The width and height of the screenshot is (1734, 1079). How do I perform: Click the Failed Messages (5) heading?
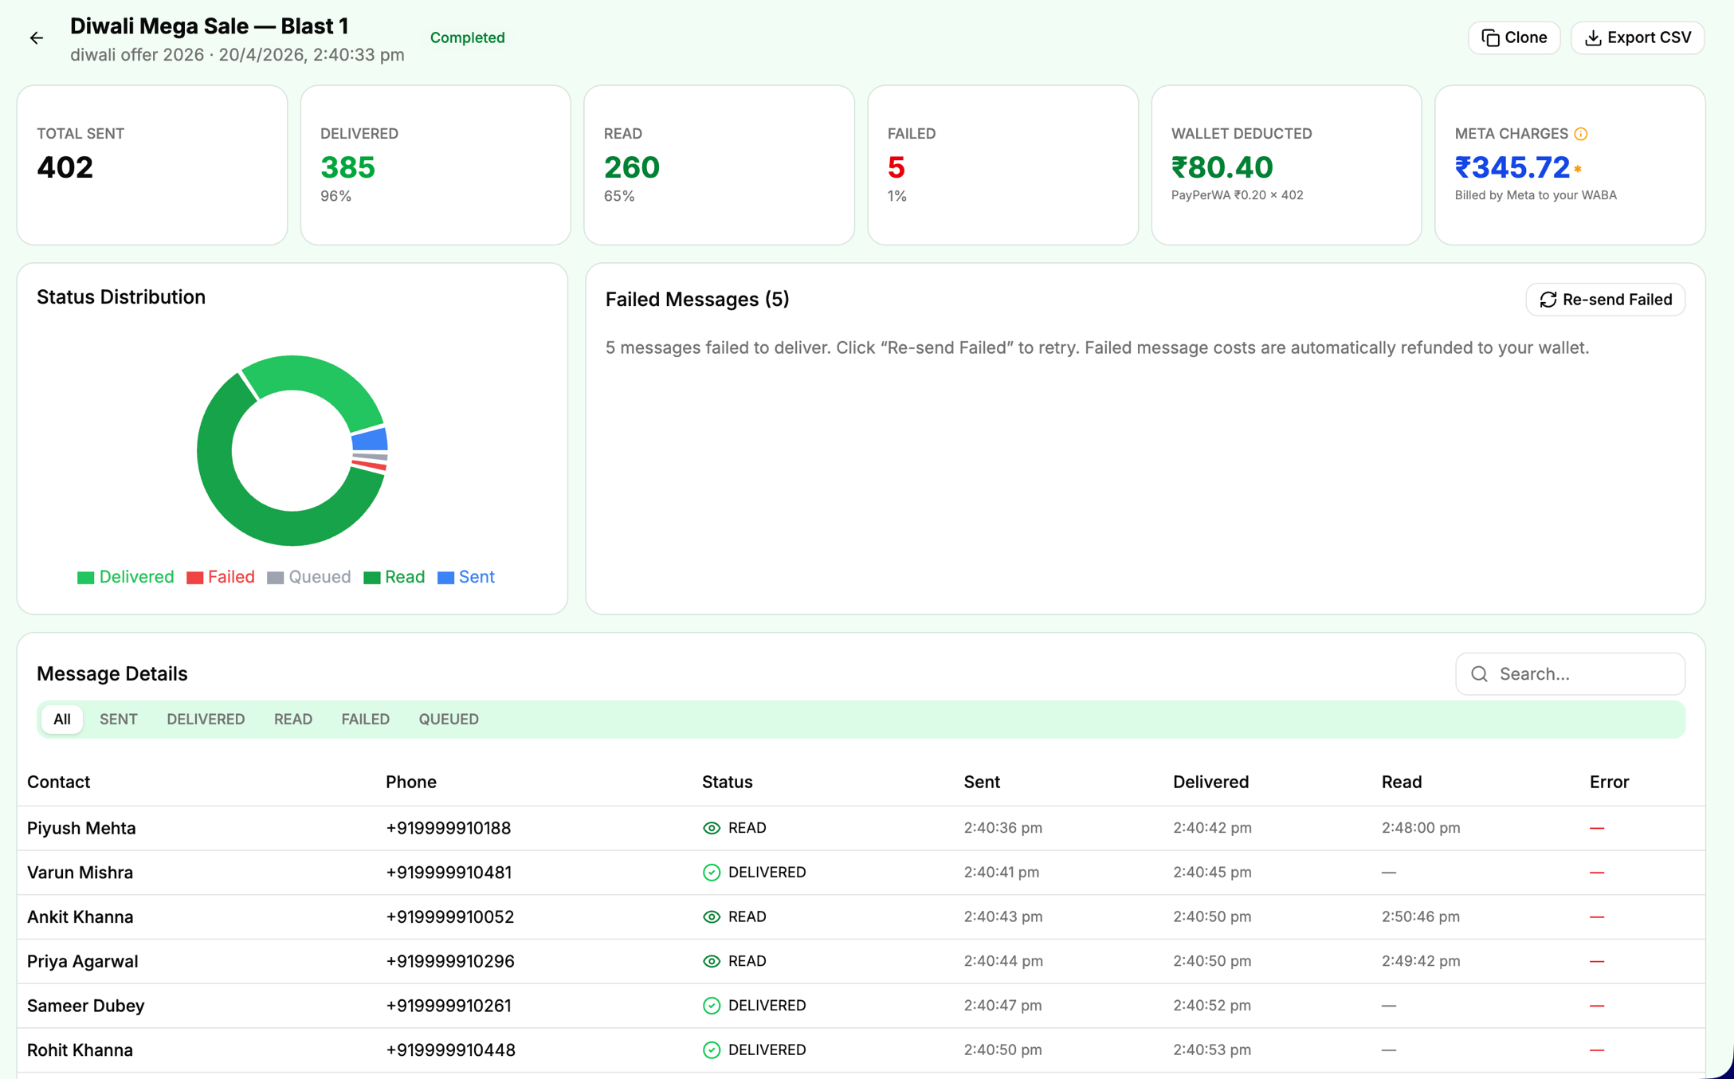click(697, 300)
